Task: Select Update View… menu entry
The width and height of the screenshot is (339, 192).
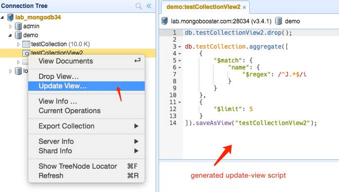Action: coord(86,86)
